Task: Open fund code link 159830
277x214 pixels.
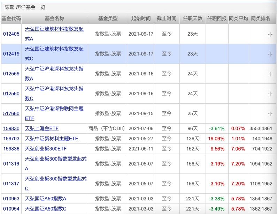Action: point(11,128)
